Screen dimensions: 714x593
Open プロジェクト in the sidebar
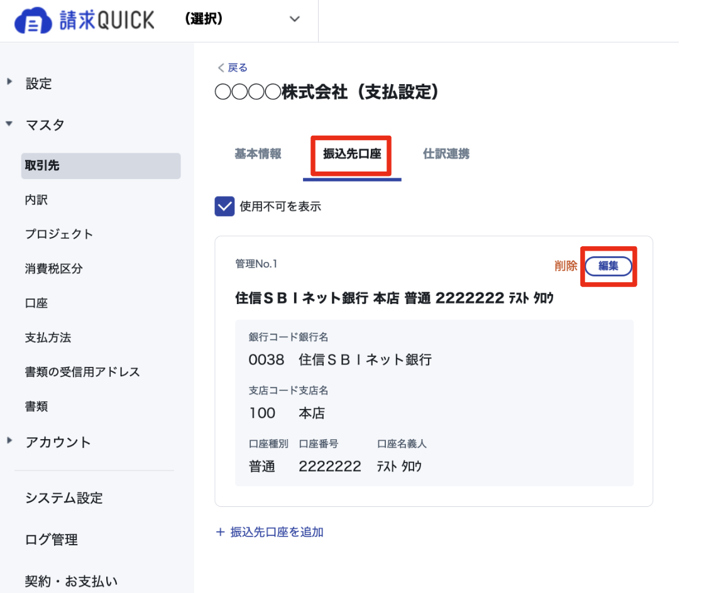pos(59,234)
